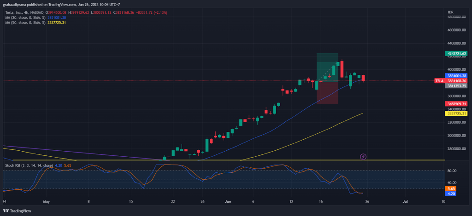472x216 pixels.
Task: Click the purple lightning event icon
Action: click(x=363, y=157)
